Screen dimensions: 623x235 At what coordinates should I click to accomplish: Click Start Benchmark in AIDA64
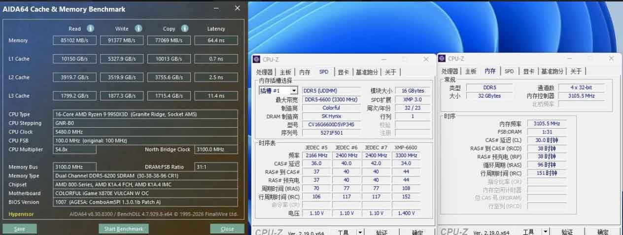[x=123, y=229]
